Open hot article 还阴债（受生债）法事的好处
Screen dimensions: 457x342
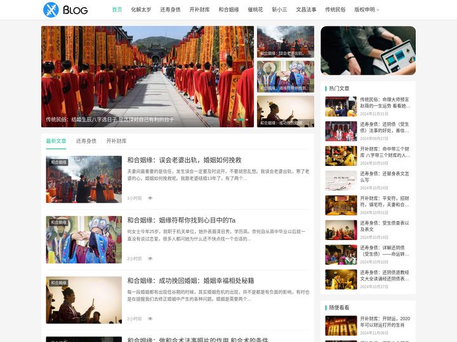point(385,127)
